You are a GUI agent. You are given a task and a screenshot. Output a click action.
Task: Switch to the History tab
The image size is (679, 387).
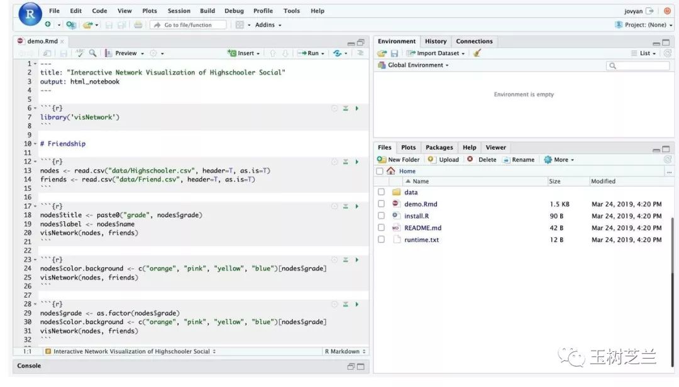click(436, 41)
